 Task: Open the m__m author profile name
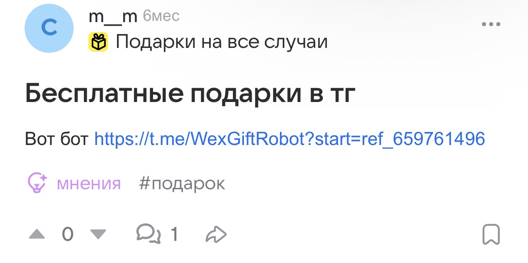click(113, 17)
